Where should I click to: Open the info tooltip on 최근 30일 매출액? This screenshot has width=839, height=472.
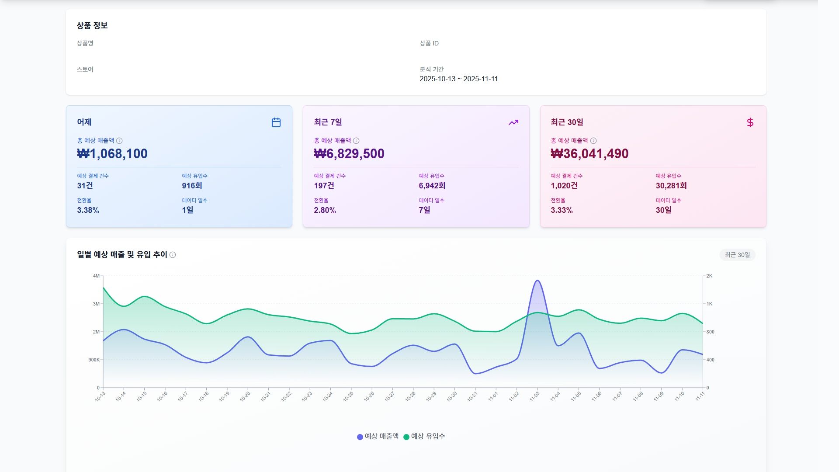coord(593,141)
